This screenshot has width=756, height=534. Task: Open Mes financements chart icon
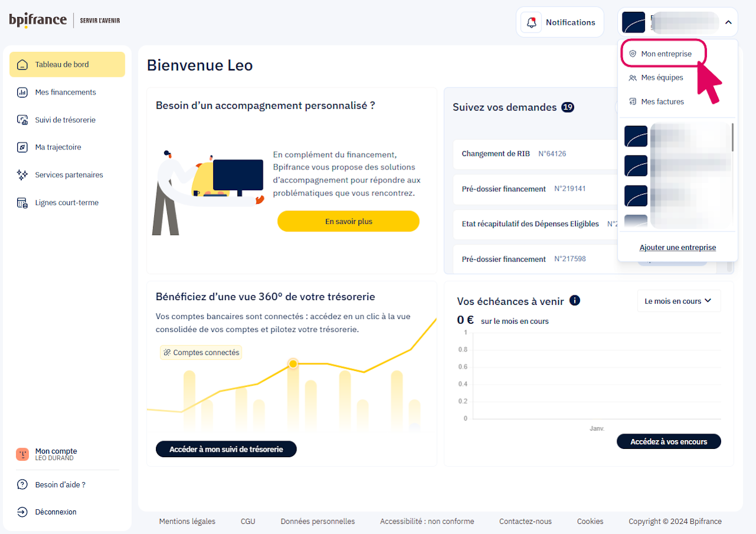point(22,92)
